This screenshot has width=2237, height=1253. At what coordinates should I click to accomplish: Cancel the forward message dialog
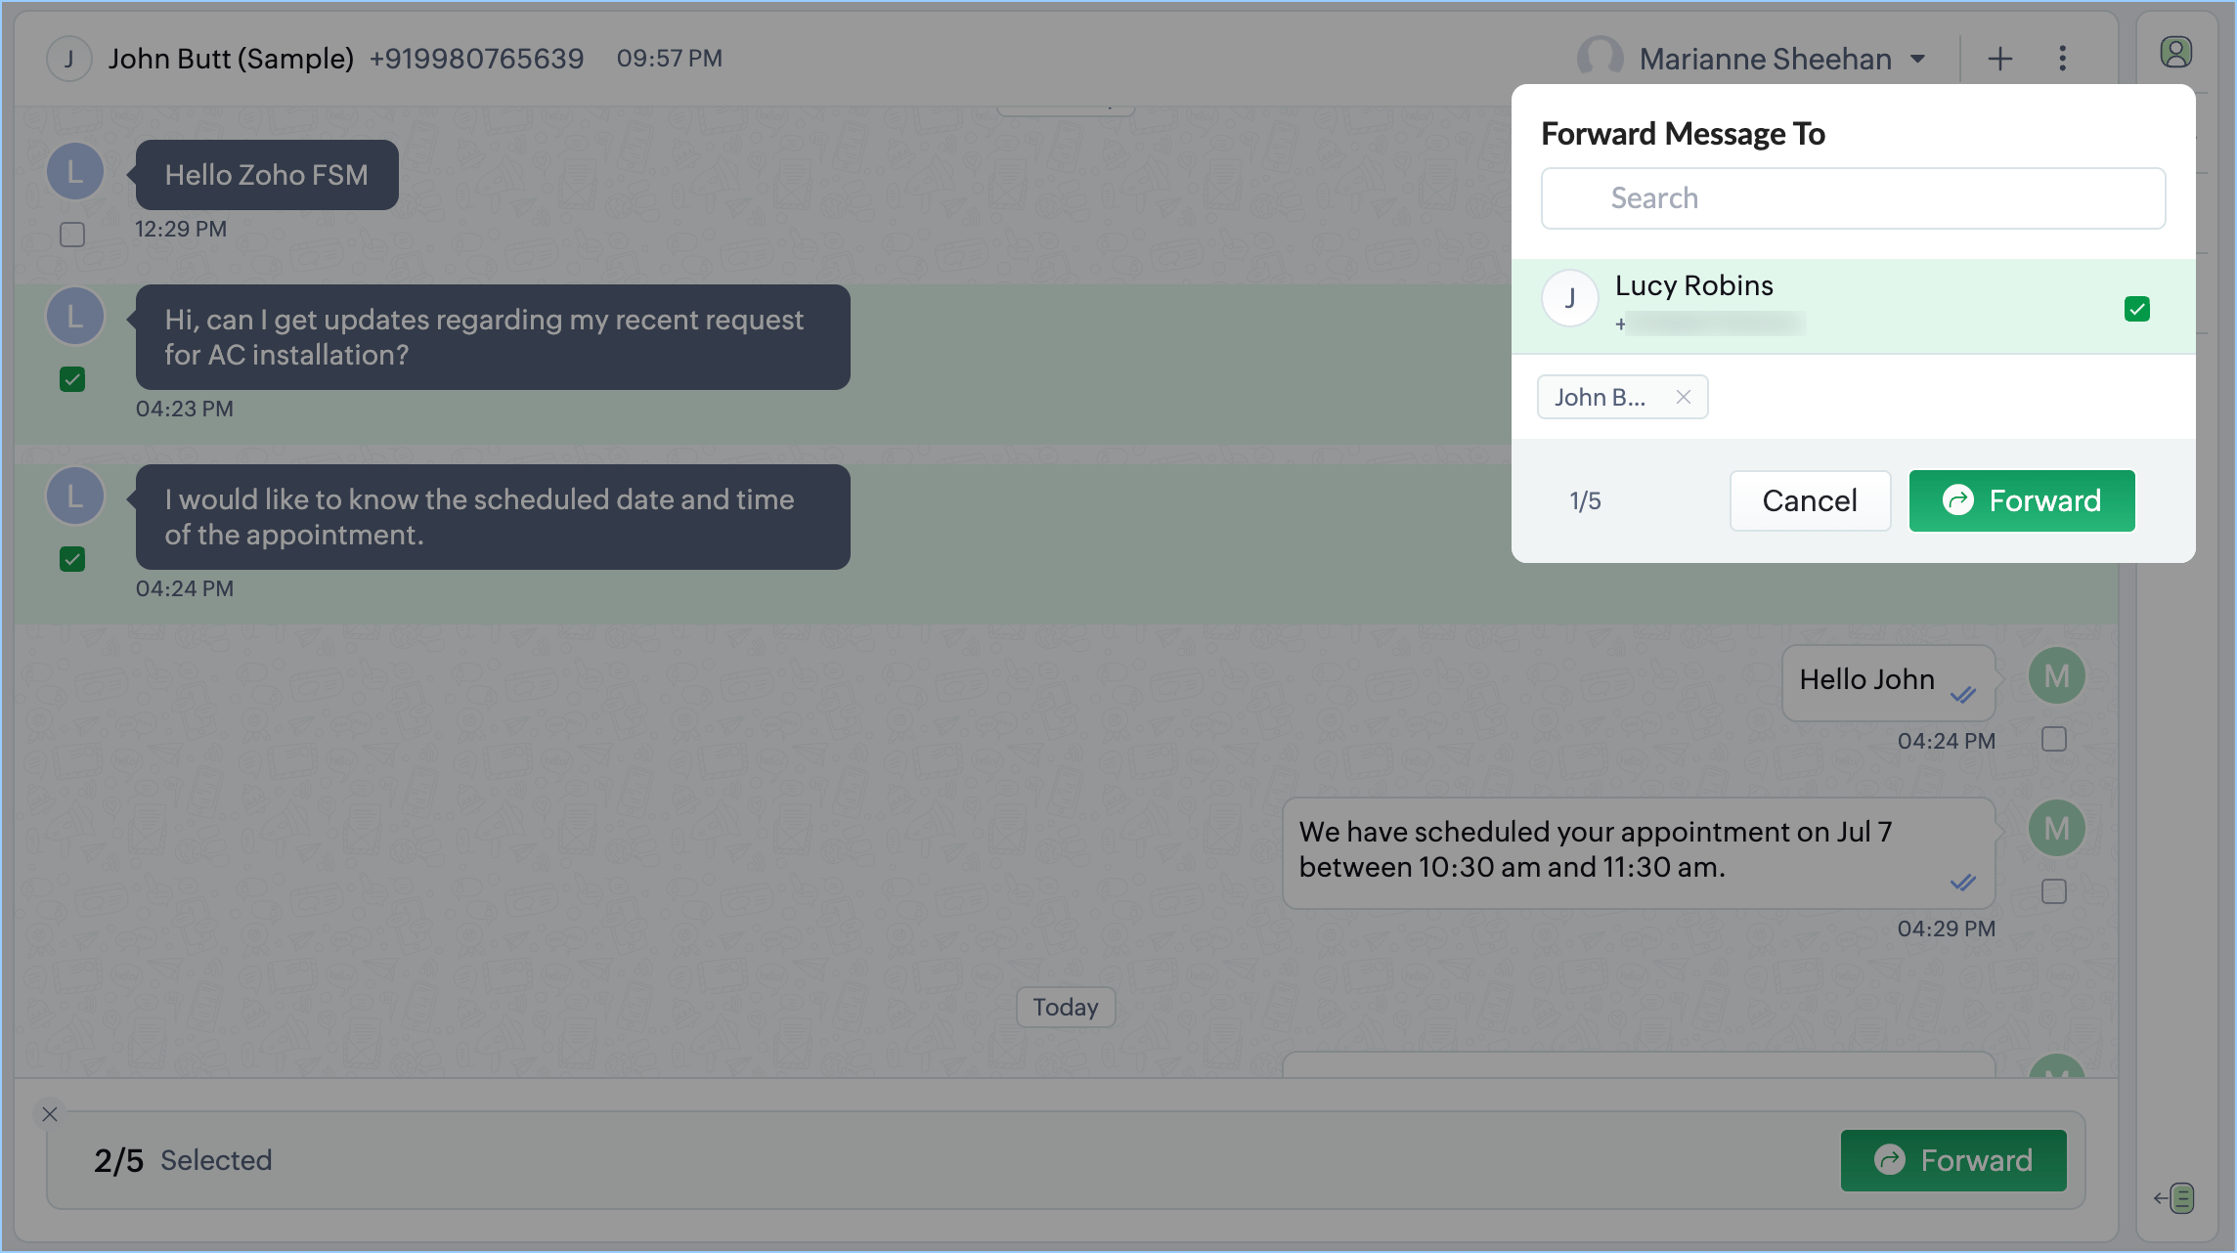(1809, 500)
